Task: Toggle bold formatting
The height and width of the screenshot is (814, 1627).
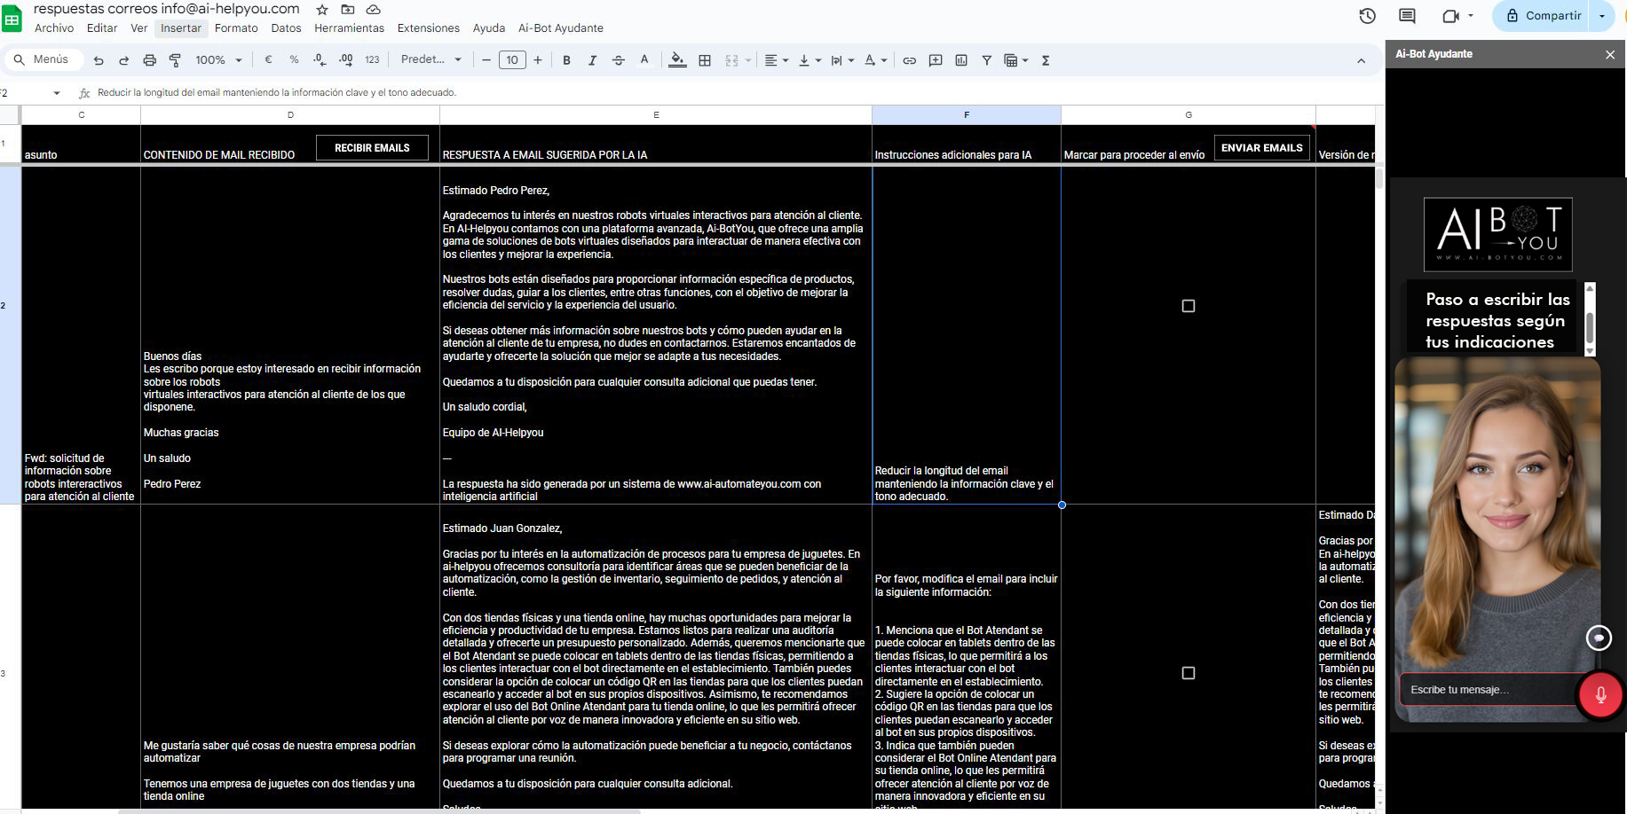Action: (x=566, y=60)
